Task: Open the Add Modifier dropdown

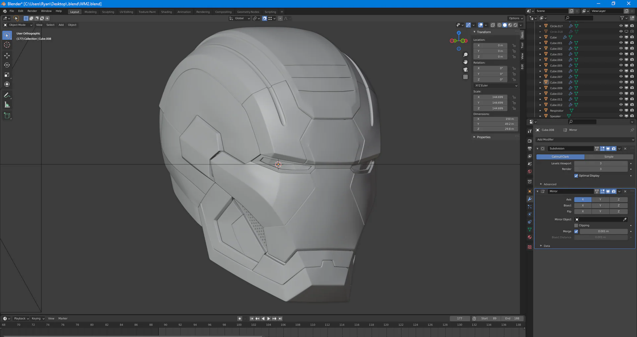Action: tap(585, 140)
